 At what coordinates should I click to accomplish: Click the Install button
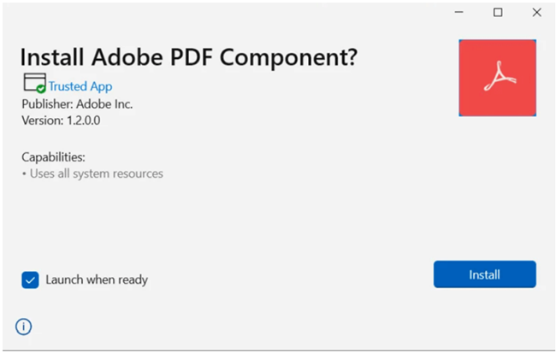click(484, 274)
